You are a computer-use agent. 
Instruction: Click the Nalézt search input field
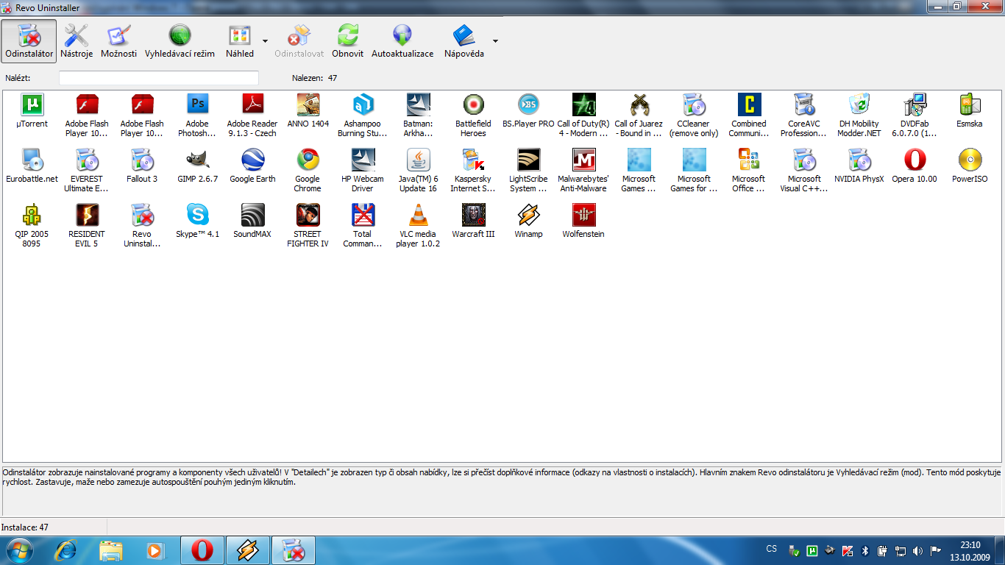[x=159, y=78]
